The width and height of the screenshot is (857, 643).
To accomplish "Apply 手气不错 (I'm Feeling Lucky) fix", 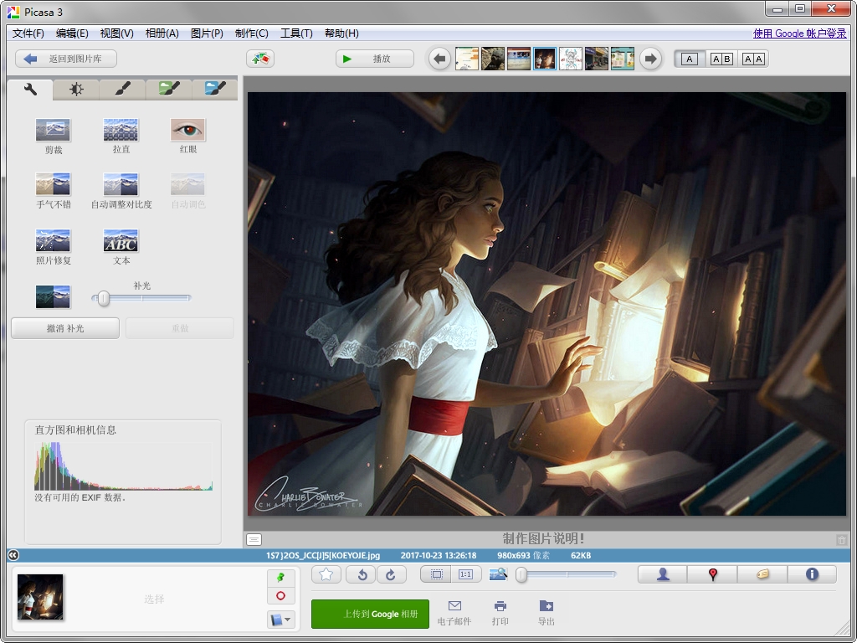I will 53,184.
